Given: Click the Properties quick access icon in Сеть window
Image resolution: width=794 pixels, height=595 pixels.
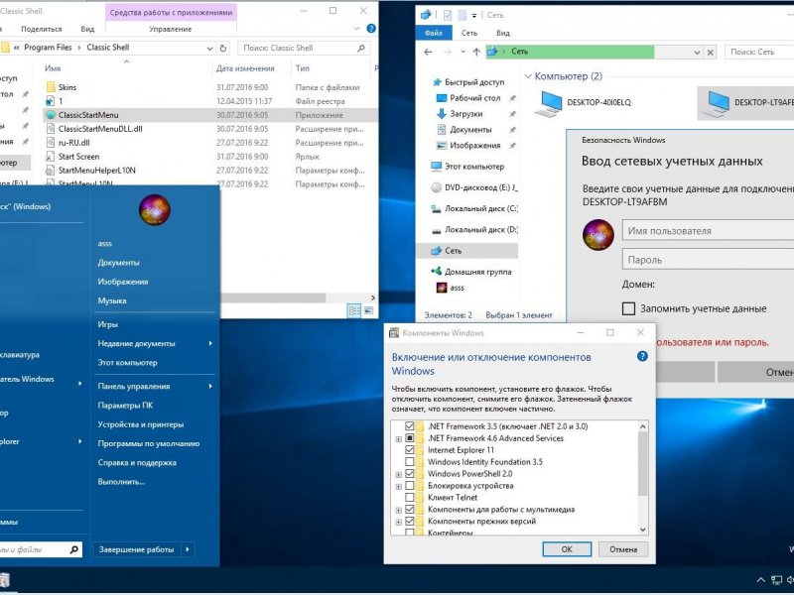Looking at the screenshot, I should pos(448,15).
